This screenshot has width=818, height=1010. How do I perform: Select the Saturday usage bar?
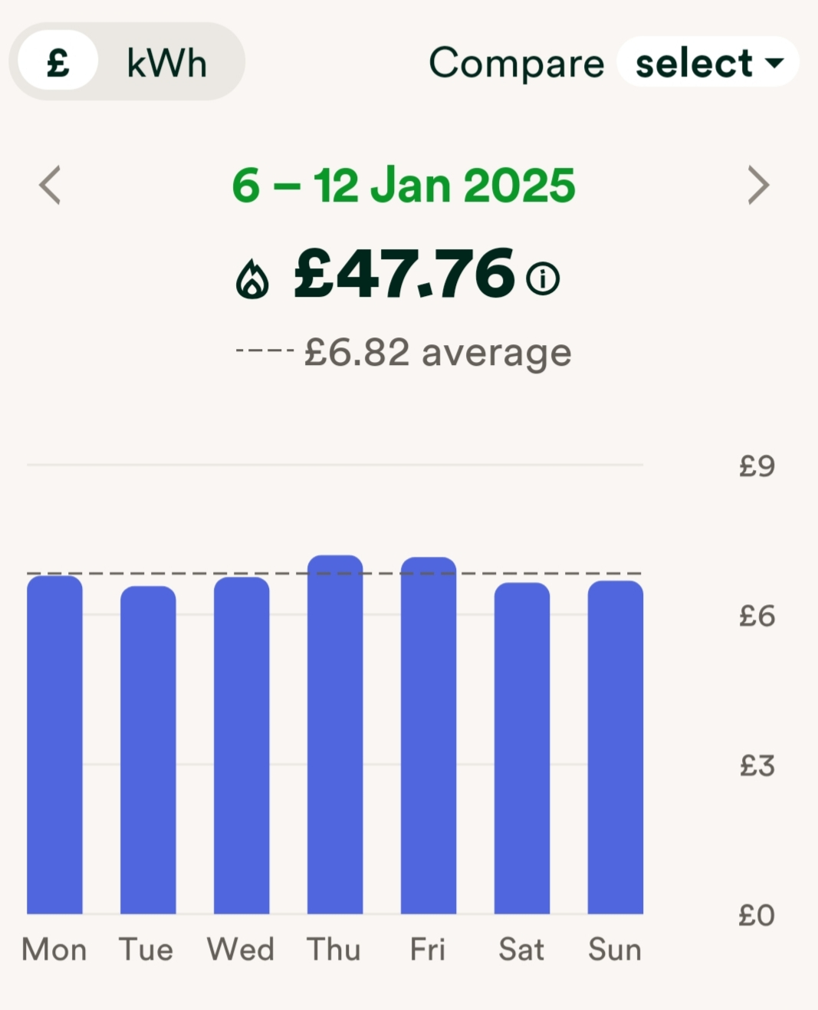click(x=522, y=748)
